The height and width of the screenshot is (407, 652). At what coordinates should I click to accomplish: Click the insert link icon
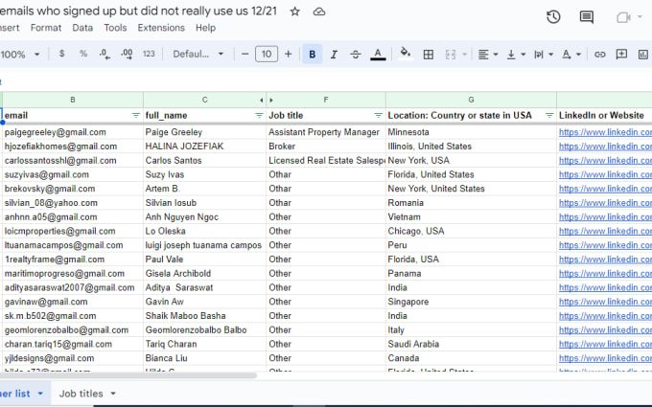tap(599, 55)
